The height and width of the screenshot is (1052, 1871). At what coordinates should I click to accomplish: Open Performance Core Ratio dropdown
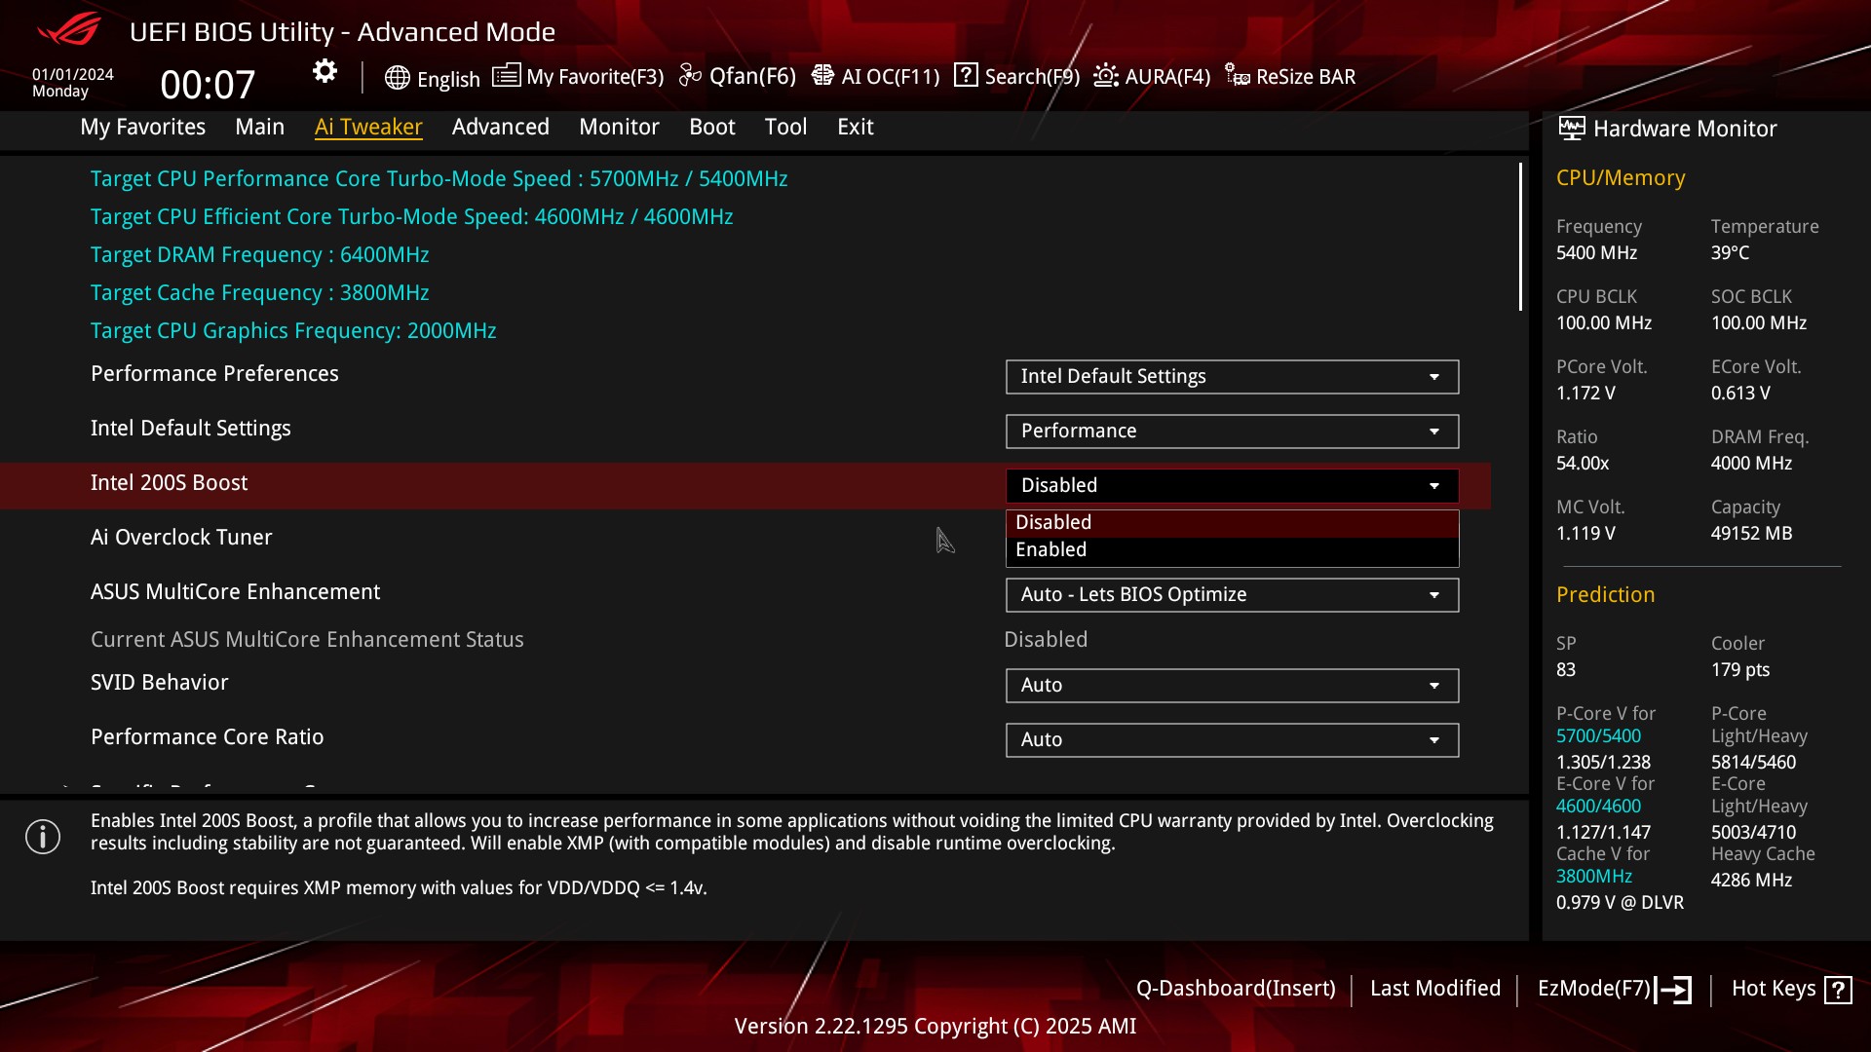(1231, 739)
